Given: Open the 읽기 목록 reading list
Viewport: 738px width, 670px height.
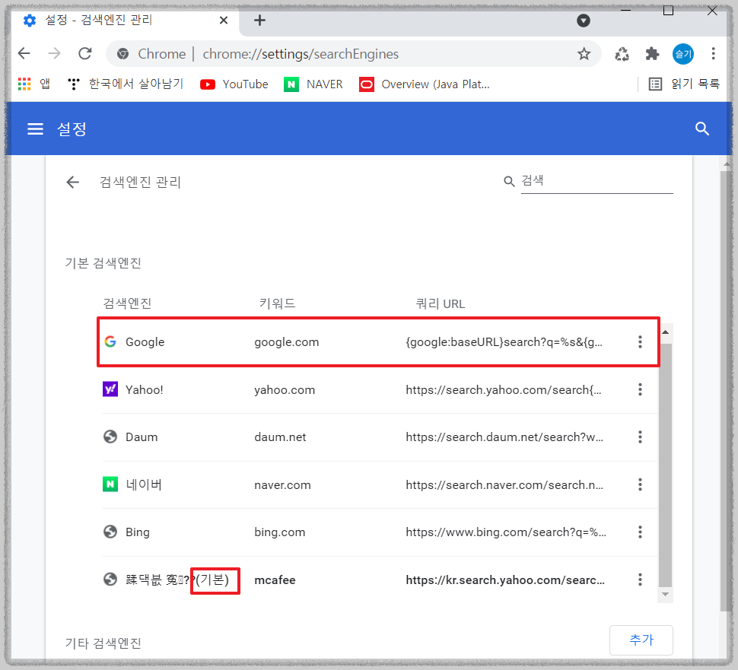Looking at the screenshot, I should point(684,84).
